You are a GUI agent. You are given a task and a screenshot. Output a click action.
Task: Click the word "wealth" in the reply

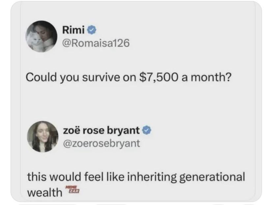44,192
